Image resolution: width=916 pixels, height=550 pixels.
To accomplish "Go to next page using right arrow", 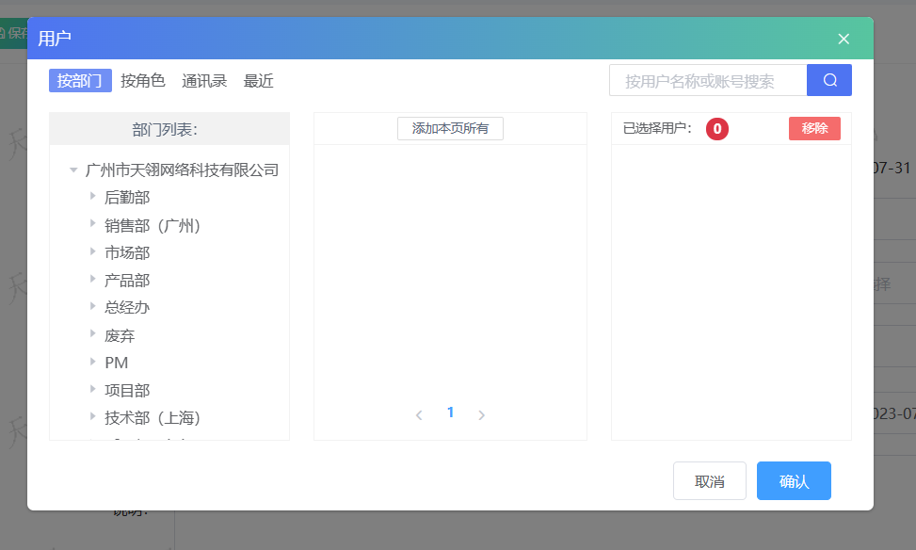I will [481, 414].
